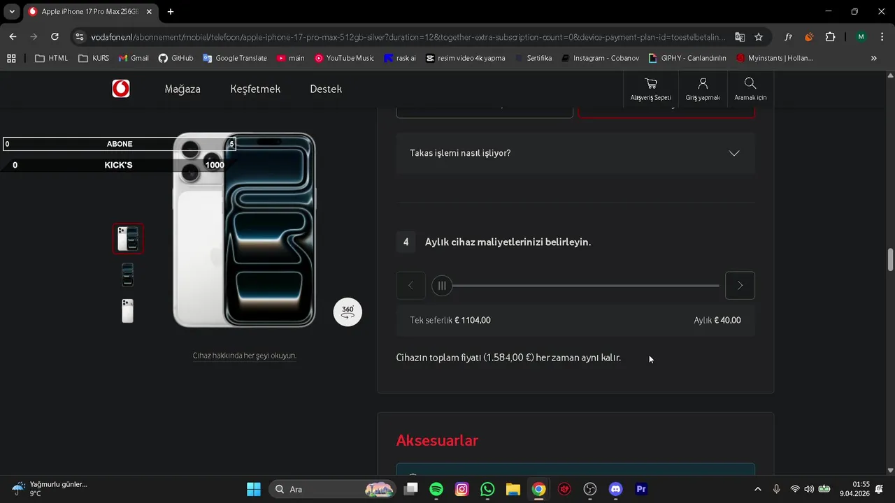Open the resim video 4k yapma bookmark
The width and height of the screenshot is (895, 503).
point(466,58)
